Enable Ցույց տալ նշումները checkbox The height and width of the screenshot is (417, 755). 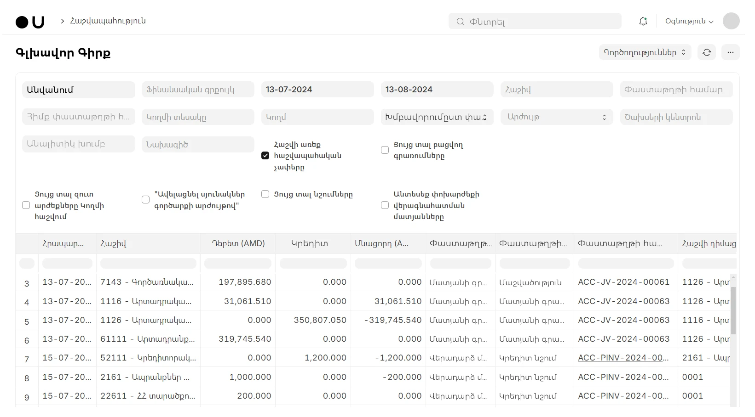[x=265, y=194]
